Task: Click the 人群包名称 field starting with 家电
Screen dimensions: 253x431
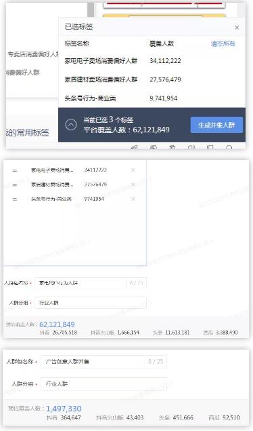Action: [x=91, y=283]
